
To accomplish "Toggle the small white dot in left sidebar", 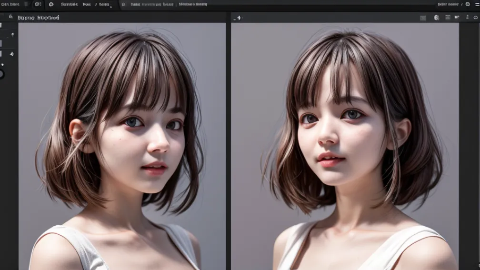I will (x=2, y=64).
